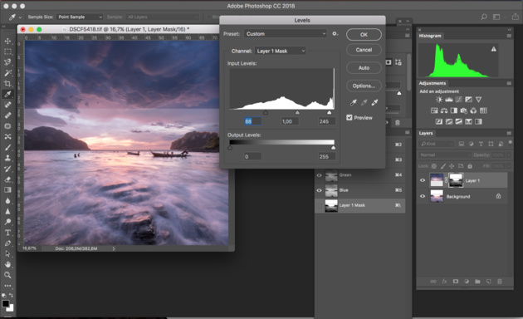The height and width of the screenshot is (319, 523).
Task: Hide Layer 1 using its eye icon
Action: [423, 180]
